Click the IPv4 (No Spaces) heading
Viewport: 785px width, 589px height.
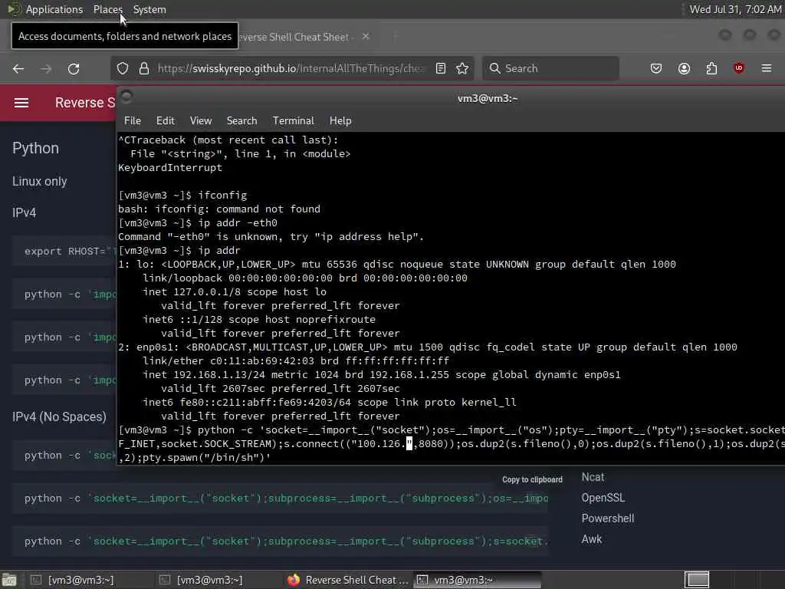click(59, 416)
